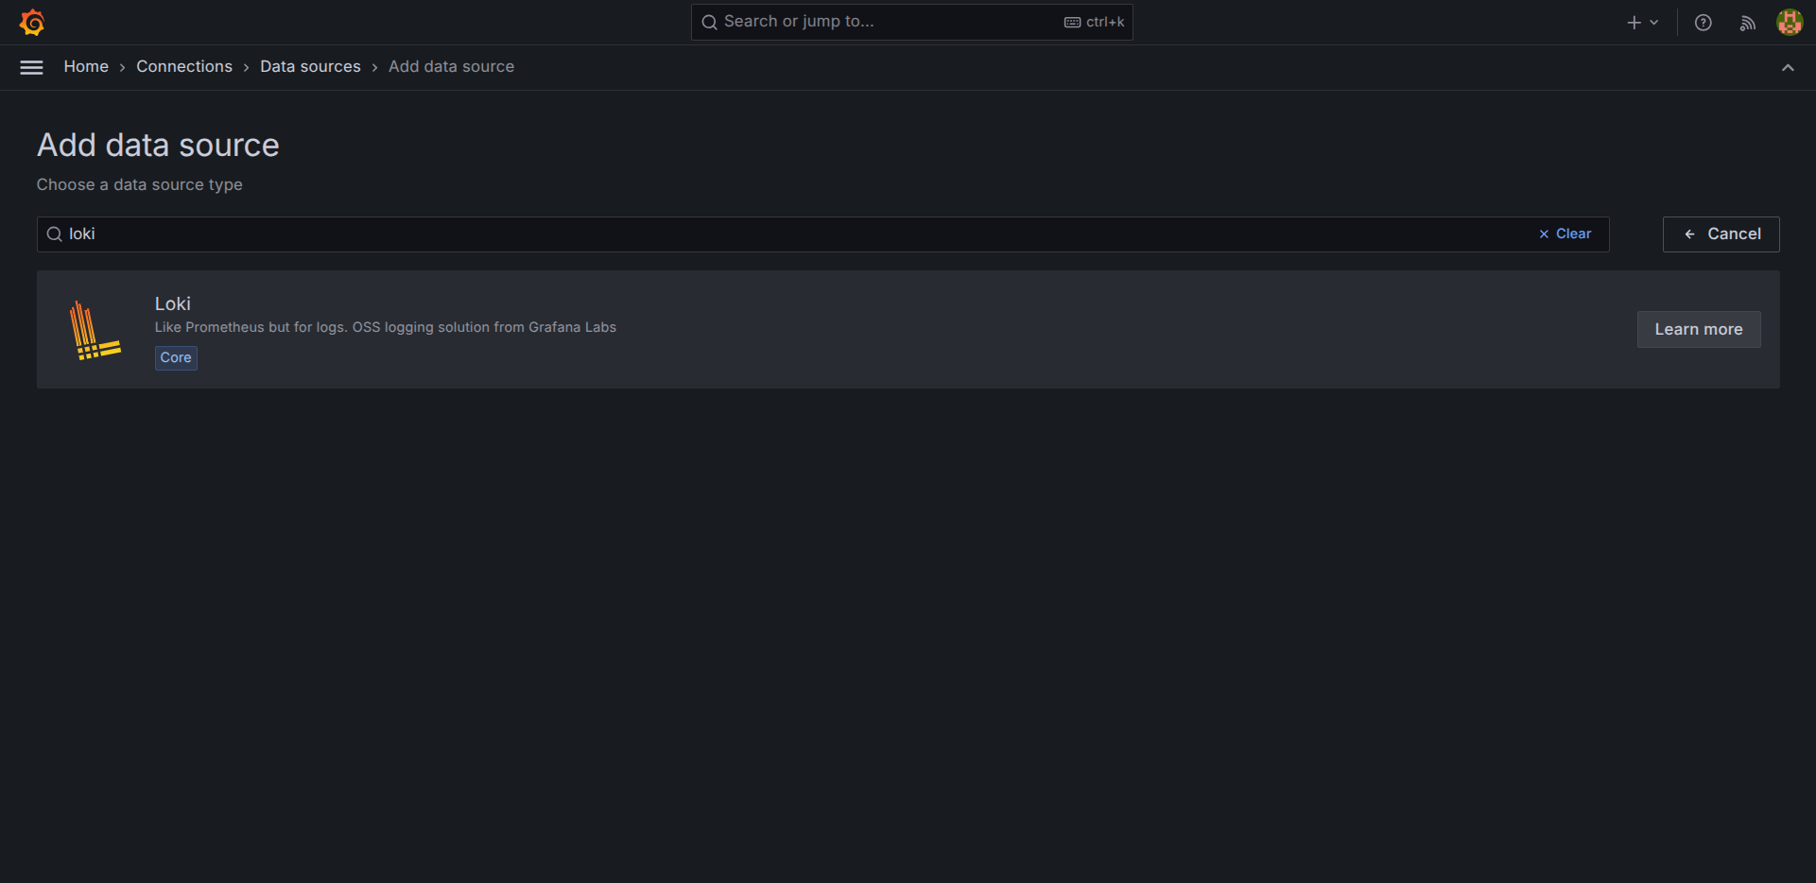Click Learn more for Loki
Screen dimensions: 1816x883
coord(1698,330)
